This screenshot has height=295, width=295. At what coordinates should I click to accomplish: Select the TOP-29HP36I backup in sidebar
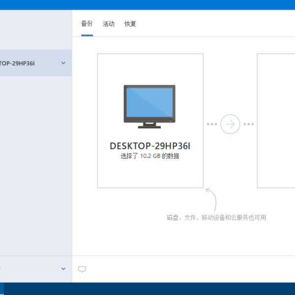(x=36, y=63)
